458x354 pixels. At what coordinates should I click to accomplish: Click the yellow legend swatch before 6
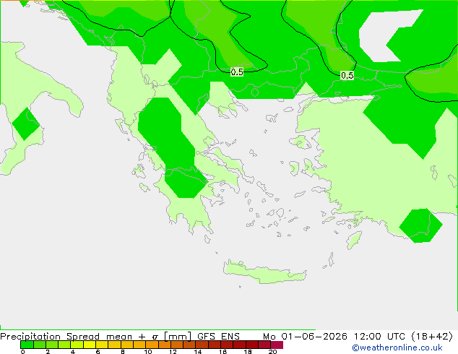[x=90, y=345]
